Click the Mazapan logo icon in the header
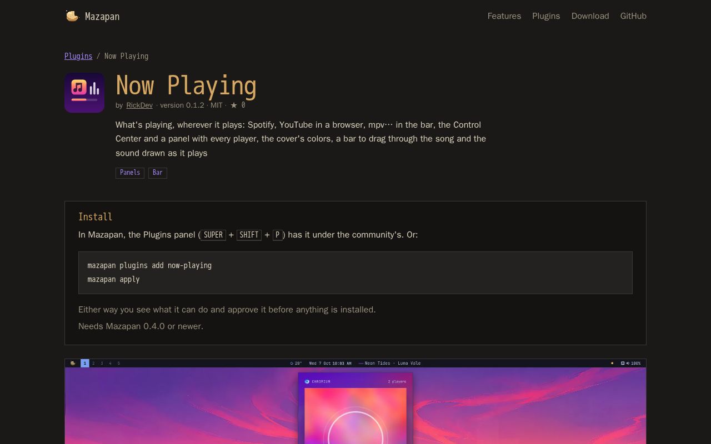 coord(72,16)
